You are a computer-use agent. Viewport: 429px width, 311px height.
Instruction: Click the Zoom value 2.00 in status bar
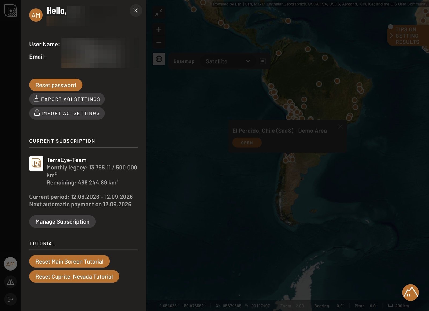click(300, 306)
